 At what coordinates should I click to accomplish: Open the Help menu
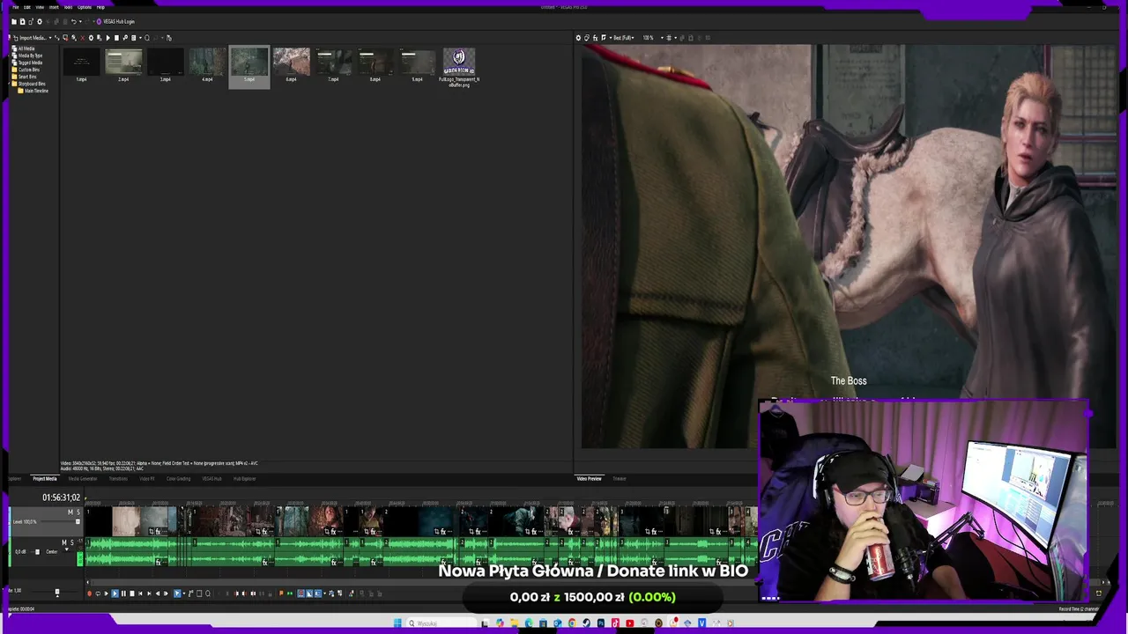point(100,7)
